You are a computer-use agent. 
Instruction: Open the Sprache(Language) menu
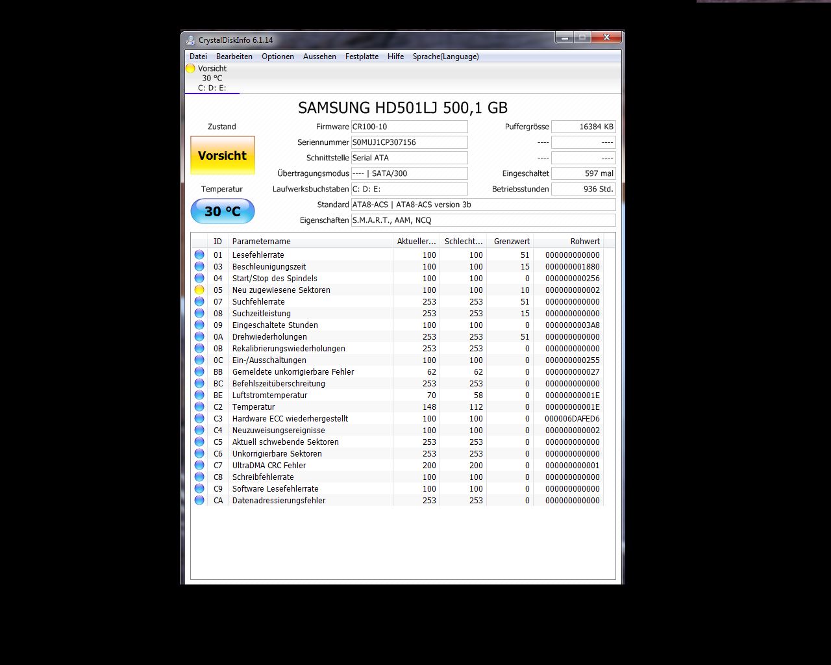[x=446, y=56]
